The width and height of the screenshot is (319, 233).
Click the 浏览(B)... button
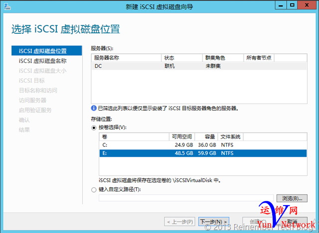point(292,198)
